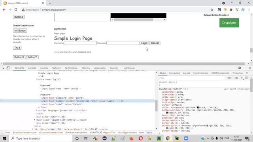
Task: Toggle the device toolbar icon in DevTools
Action: click(8, 68)
